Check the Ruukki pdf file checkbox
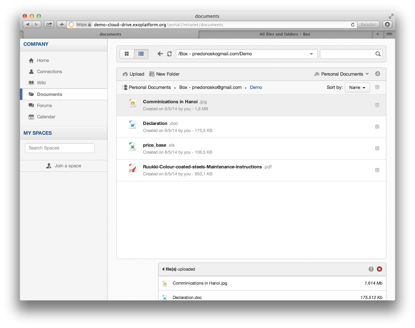Viewport: 415px width, 328px height. [377, 170]
